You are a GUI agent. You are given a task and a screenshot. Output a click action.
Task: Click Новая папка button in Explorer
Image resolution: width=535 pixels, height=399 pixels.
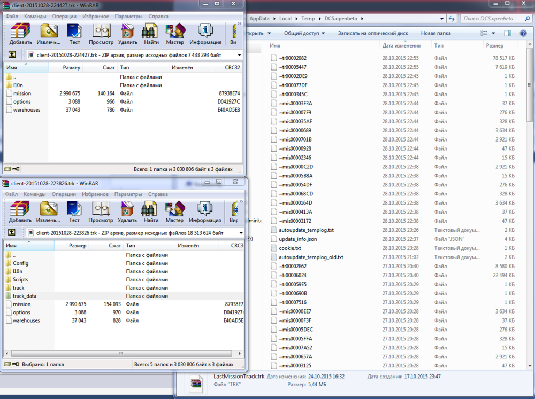[435, 33]
